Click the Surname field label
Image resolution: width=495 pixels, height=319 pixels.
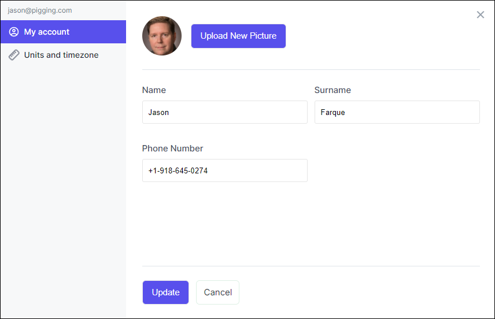tap(333, 90)
